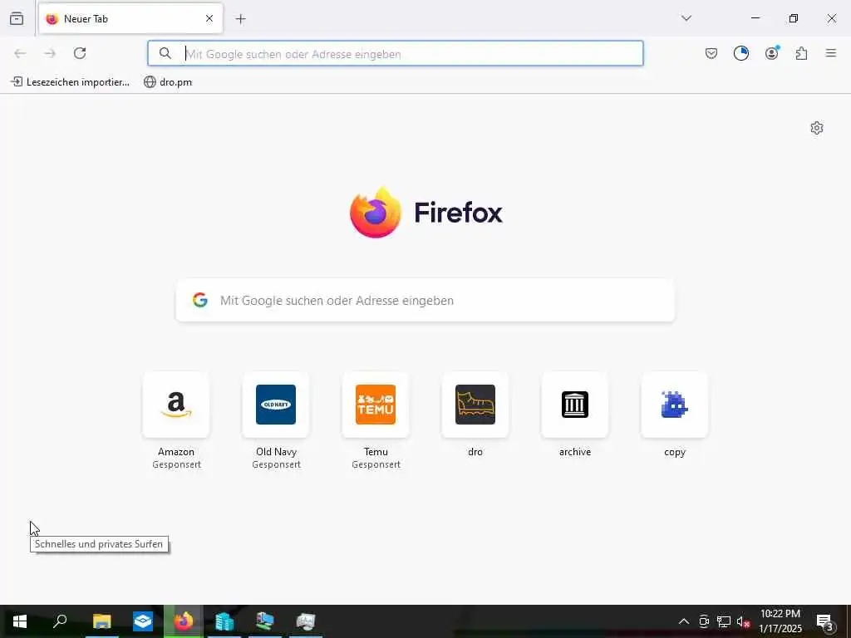Open the gray monitor taskbar app at right
Screen dimensions: 851x638
pyautogui.click(x=306, y=621)
